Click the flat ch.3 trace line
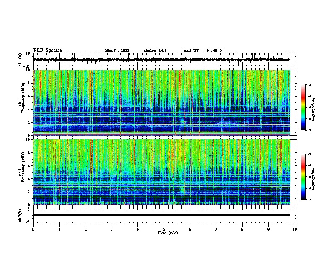The width and height of the screenshot is (332, 257). point(162,215)
